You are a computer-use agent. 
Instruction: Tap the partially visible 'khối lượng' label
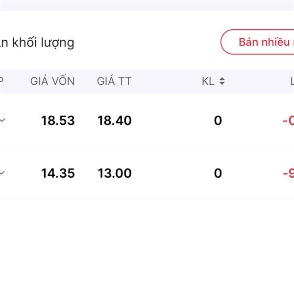[x=37, y=43]
